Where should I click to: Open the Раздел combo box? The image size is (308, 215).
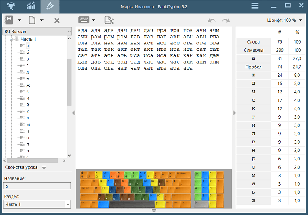coord(37,204)
